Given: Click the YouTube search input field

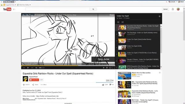Looking at the screenshot, I should point(57,9).
